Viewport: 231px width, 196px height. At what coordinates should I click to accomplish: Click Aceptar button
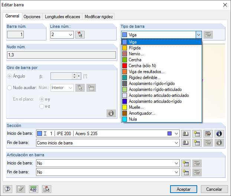(x=183, y=189)
